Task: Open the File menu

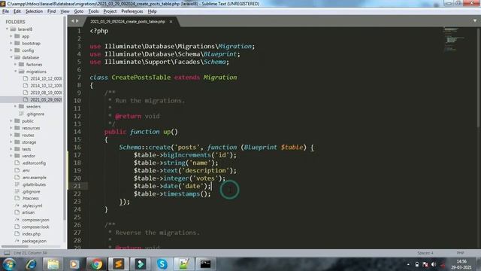Action: [x=5, y=11]
